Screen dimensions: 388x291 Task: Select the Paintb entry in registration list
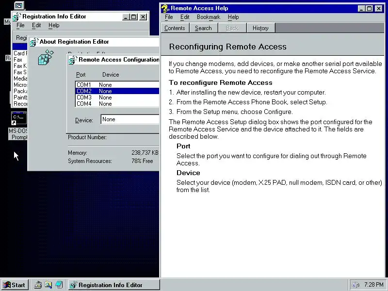click(20, 97)
